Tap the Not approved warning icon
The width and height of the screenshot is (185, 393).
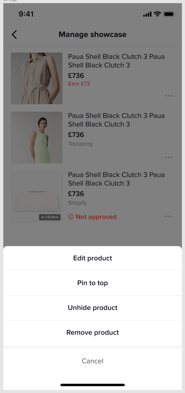coord(71,217)
